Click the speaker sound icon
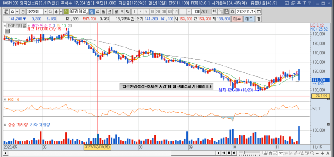Image resolution: width=334 pixels, height=157 pixels. (x=57, y=12)
